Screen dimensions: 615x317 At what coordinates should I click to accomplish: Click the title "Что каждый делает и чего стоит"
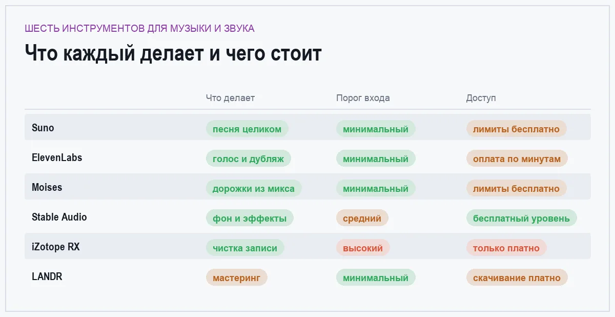point(173,53)
